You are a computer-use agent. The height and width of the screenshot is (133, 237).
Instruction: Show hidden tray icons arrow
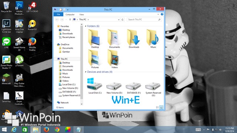point(204,130)
